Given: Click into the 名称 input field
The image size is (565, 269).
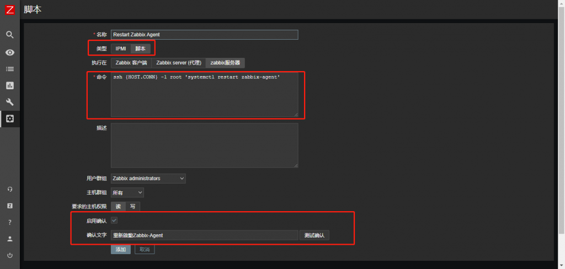Looking at the screenshot, I should point(204,35).
